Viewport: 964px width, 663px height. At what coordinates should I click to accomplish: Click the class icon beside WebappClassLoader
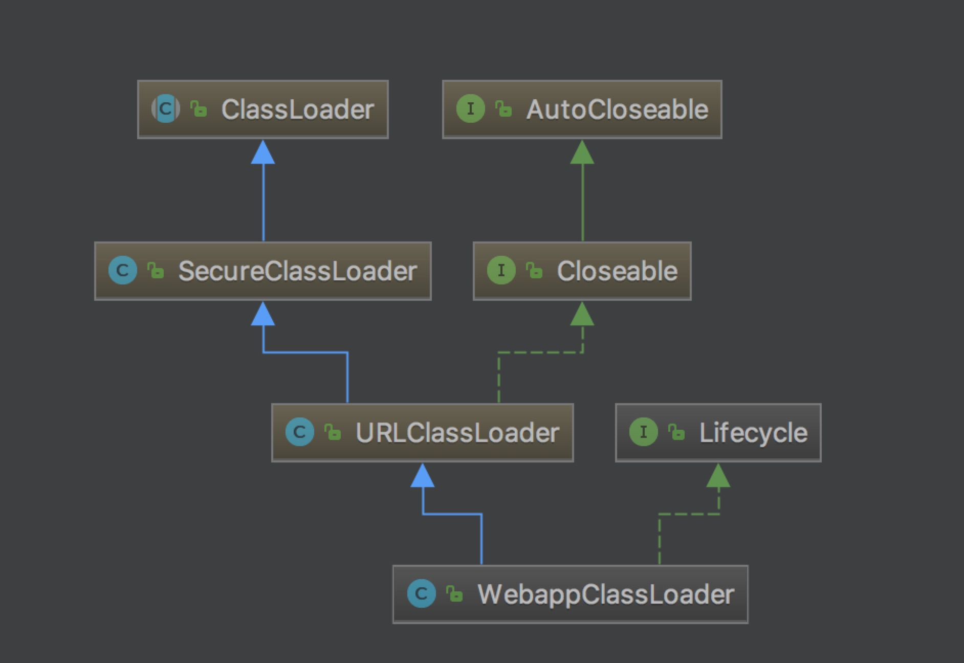click(x=421, y=593)
